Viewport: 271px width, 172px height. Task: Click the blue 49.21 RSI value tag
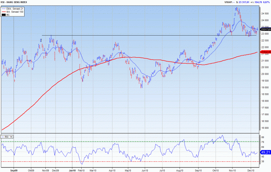[x=265, y=152]
